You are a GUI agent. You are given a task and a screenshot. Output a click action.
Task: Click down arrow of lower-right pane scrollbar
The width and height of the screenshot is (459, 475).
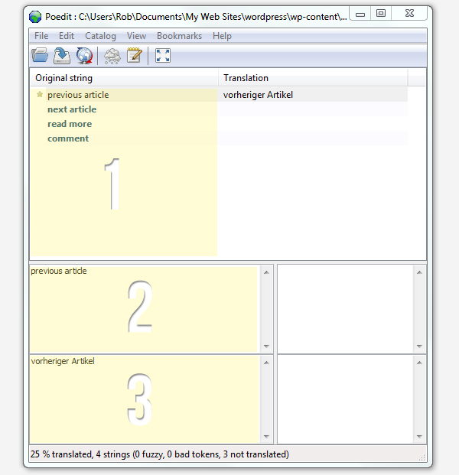click(x=420, y=437)
